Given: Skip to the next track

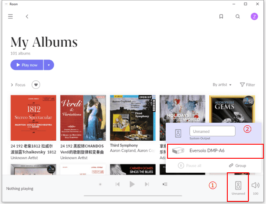Looking at the screenshot, I should pos(147,184).
